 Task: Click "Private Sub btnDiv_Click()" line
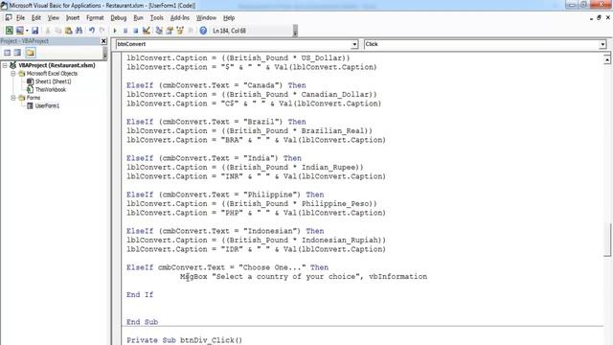point(184,340)
